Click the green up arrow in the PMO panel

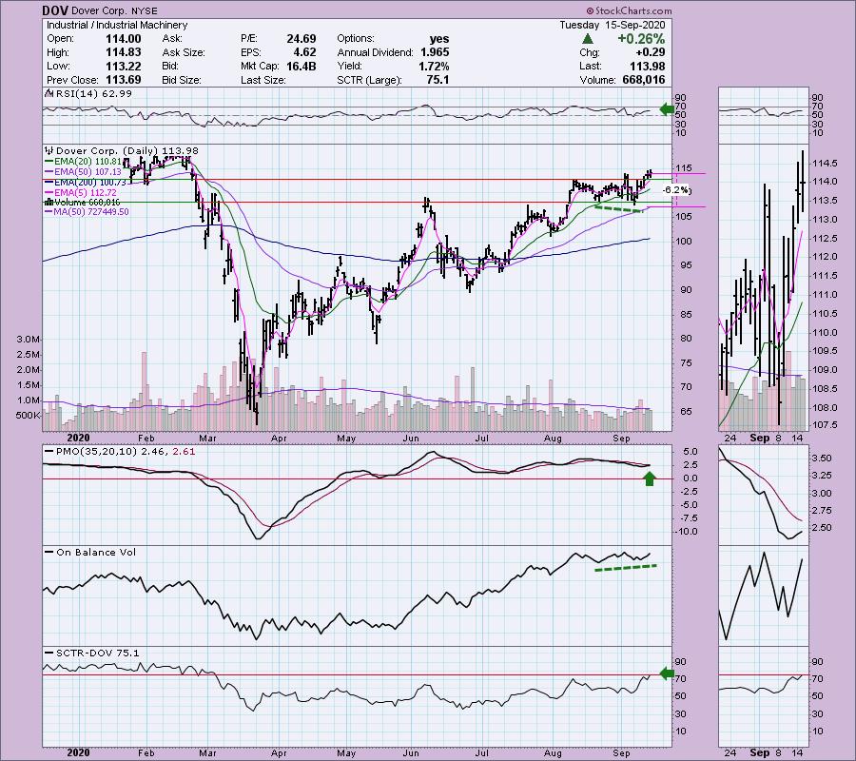click(x=649, y=479)
